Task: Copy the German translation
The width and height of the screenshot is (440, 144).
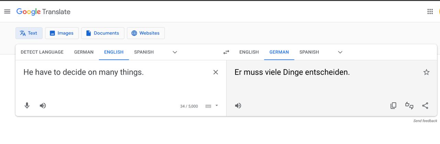Action: [393, 106]
